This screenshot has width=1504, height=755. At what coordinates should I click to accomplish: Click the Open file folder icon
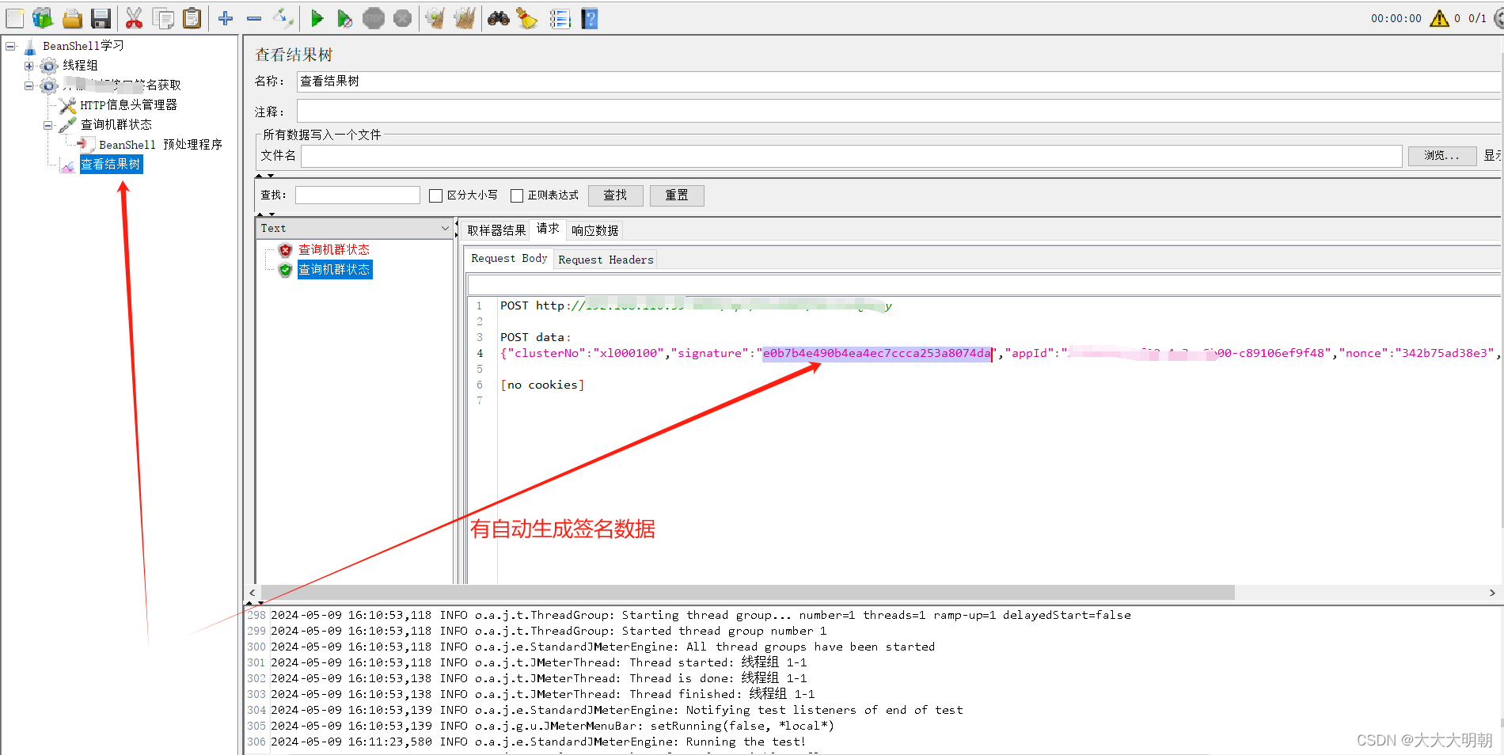(x=72, y=18)
